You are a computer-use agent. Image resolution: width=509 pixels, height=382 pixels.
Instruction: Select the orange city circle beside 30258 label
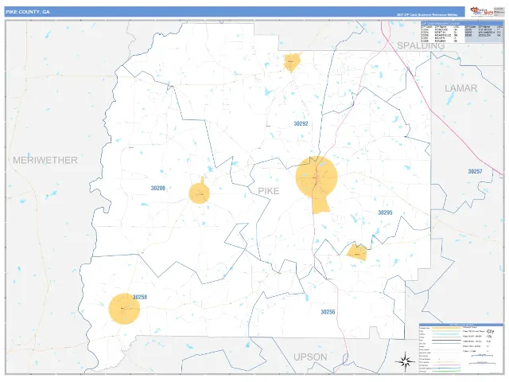tap(124, 309)
